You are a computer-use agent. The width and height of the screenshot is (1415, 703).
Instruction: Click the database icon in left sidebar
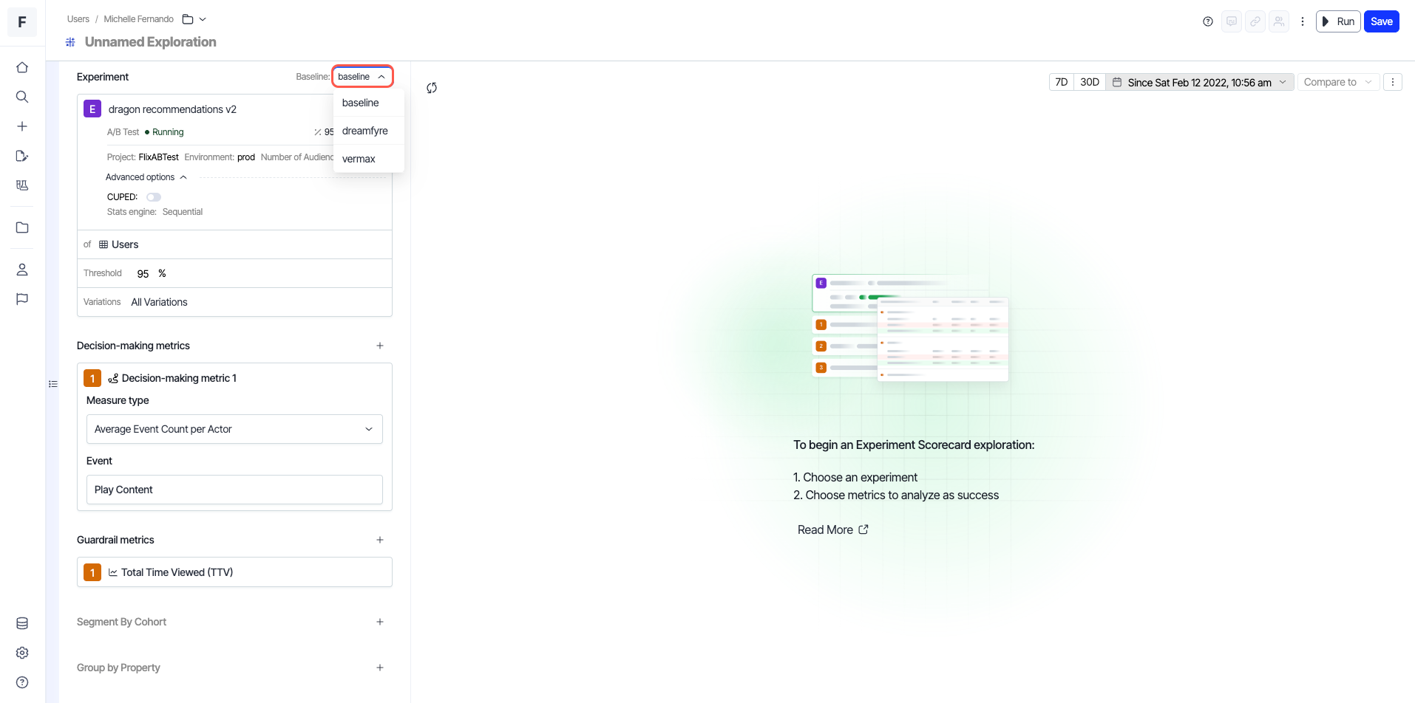point(22,623)
